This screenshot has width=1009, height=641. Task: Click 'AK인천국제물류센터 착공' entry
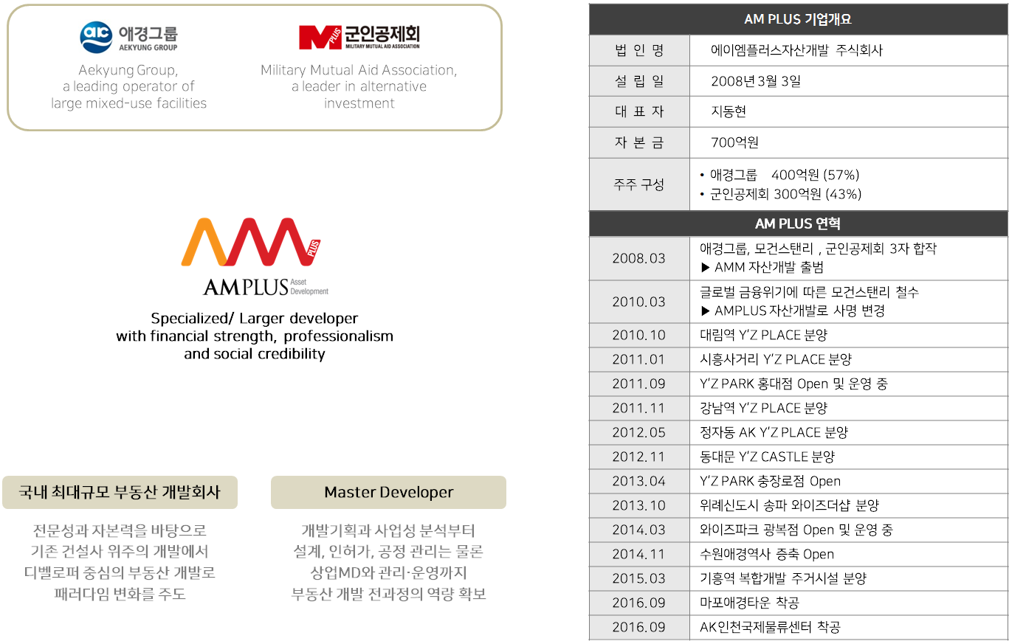coord(769,627)
